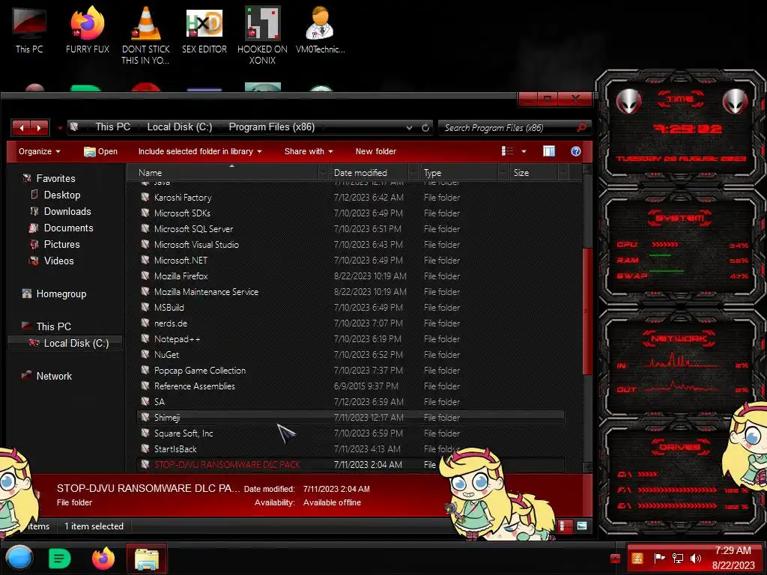Open Type column filter dropdown

click(x=503, y=173)
